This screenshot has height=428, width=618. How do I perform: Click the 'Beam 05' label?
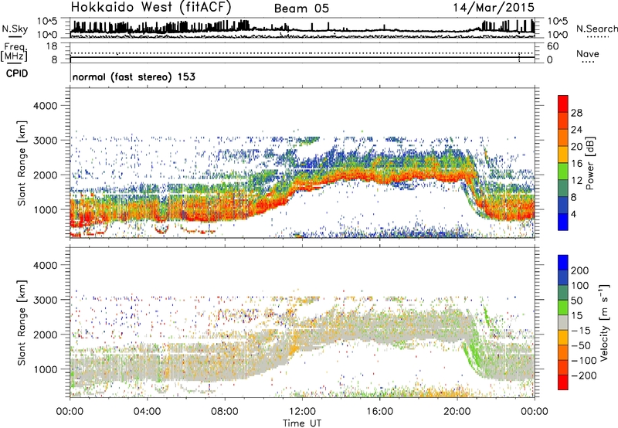coord(301,8)
